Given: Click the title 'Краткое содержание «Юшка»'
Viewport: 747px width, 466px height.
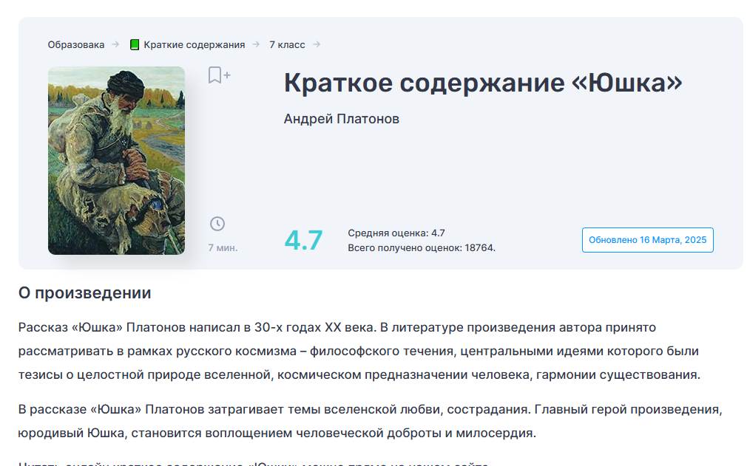Looking at the screenshot, I should (483, 83).
